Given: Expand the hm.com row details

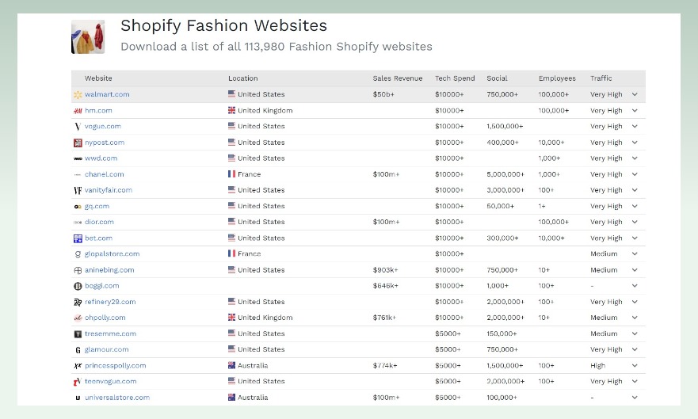Looking at the screenshot, I should 635,110.
